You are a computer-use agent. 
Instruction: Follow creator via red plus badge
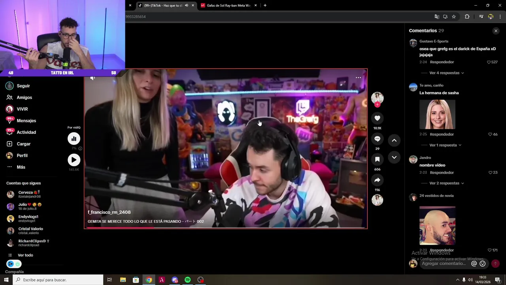click(x=377, y=104)
